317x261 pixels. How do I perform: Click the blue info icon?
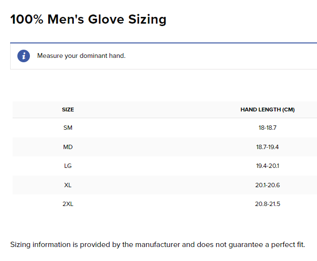pyautogui.click(x=24, y=56)
